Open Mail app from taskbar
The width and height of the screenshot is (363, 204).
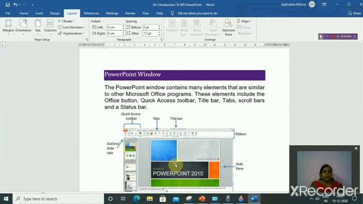tap(176, 199)
